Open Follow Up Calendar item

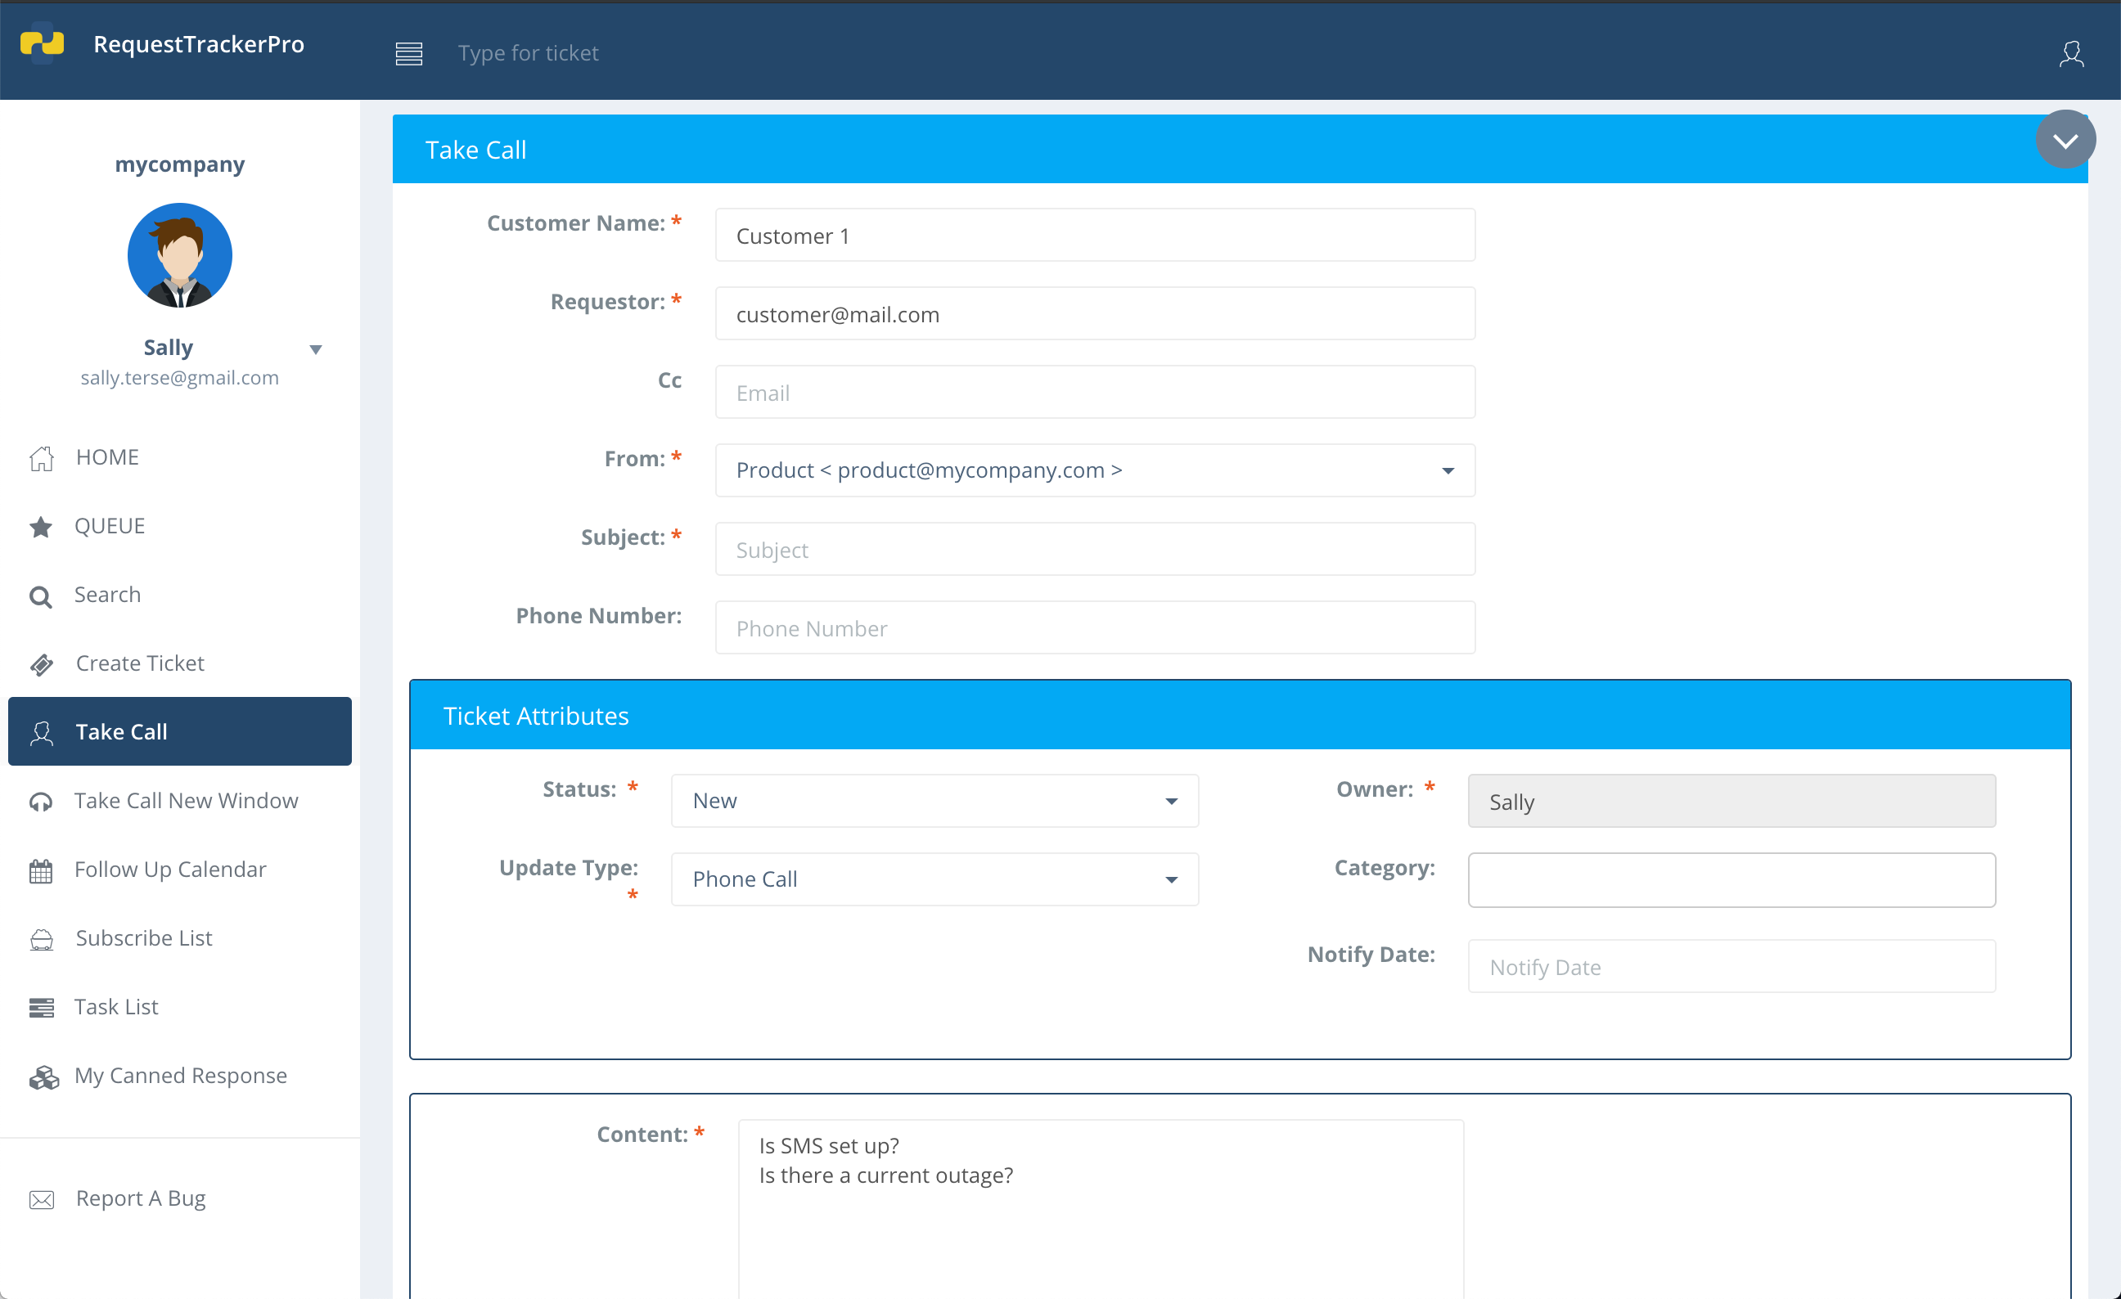(179, 869)
